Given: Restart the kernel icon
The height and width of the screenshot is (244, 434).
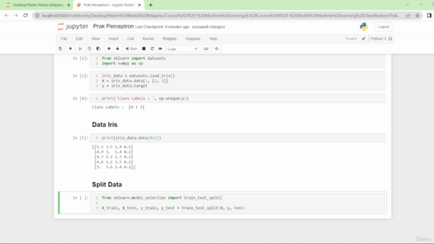Looking at the screenshot, I should tap(152, 49).
